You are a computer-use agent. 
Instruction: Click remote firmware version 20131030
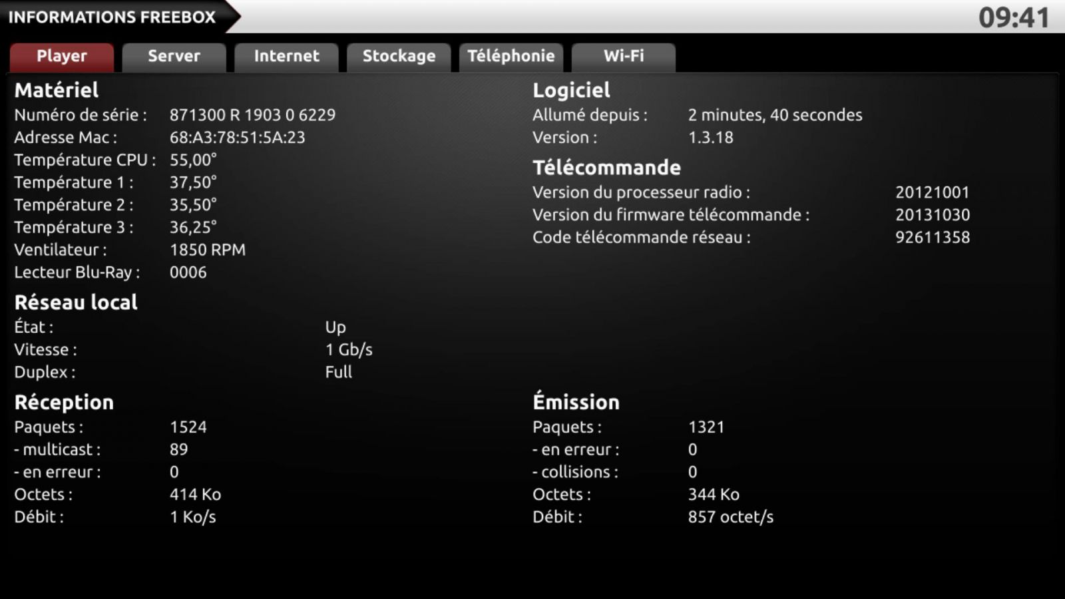(933, 216)
